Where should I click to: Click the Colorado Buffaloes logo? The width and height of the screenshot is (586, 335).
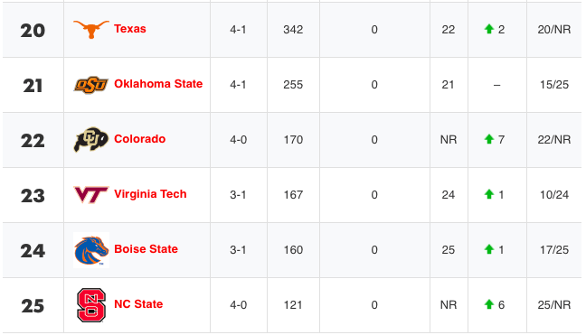[x=91, y=140]
